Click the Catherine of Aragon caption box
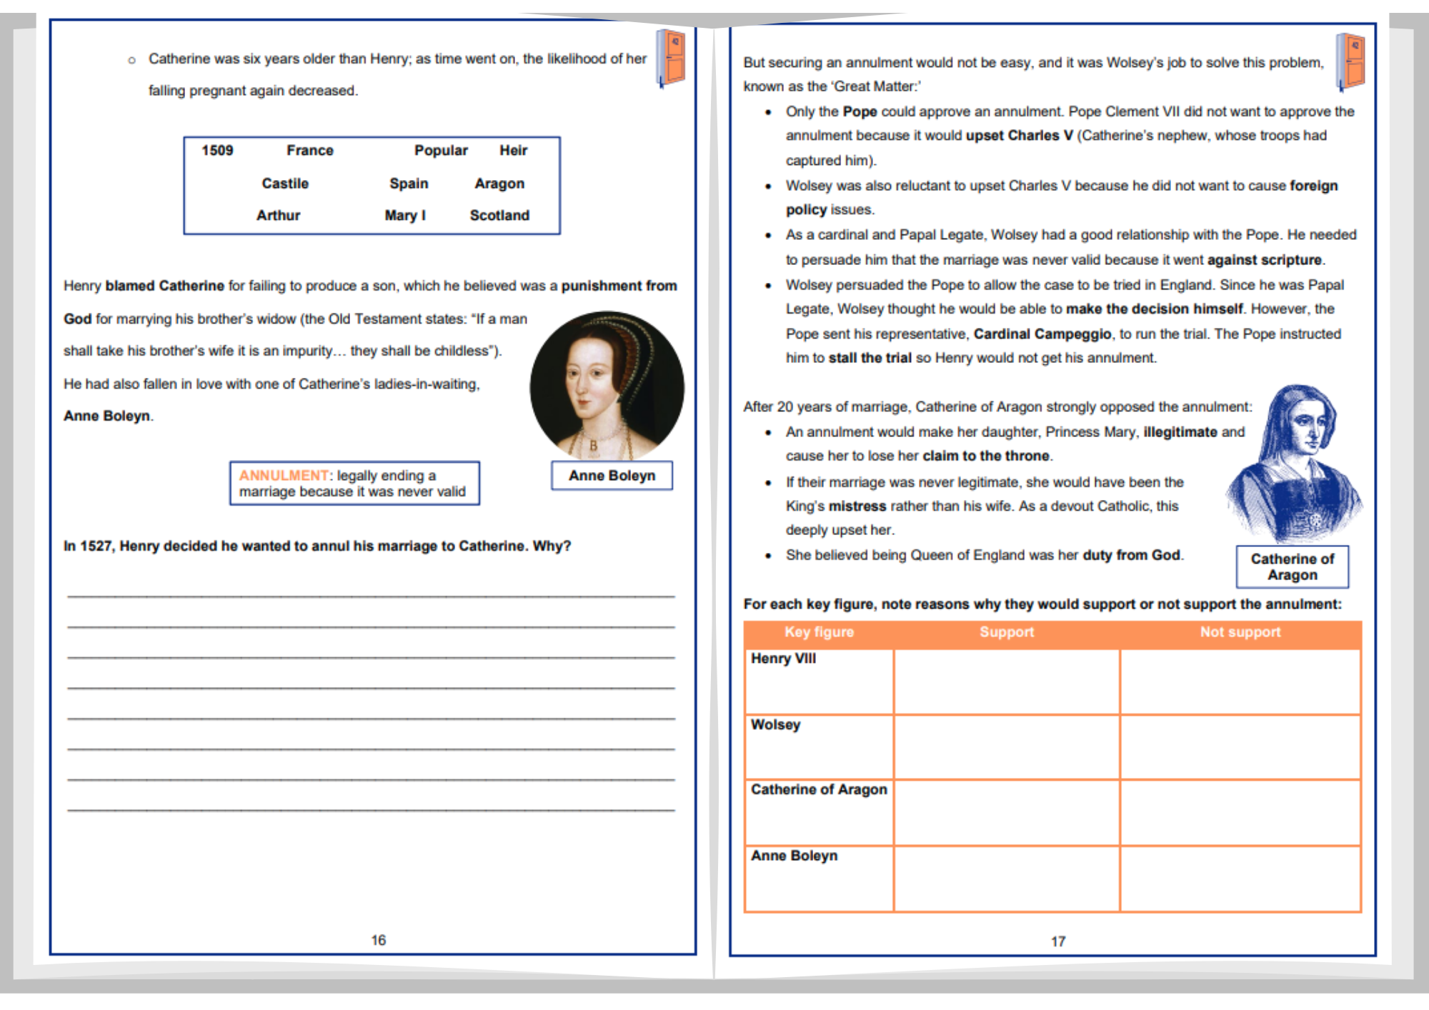The width and height of the screenshot is (1429, 1010). coord(1293,567)
